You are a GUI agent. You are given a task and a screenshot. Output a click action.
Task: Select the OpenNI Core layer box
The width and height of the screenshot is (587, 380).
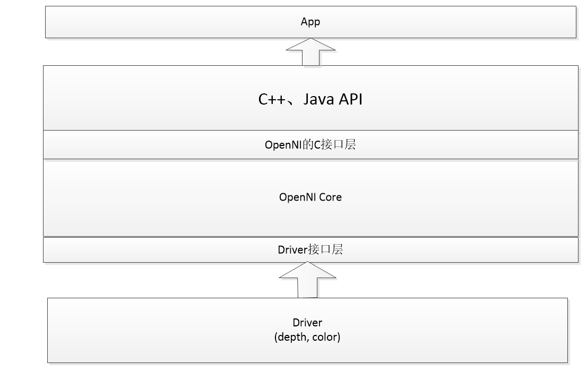[310, 197]
